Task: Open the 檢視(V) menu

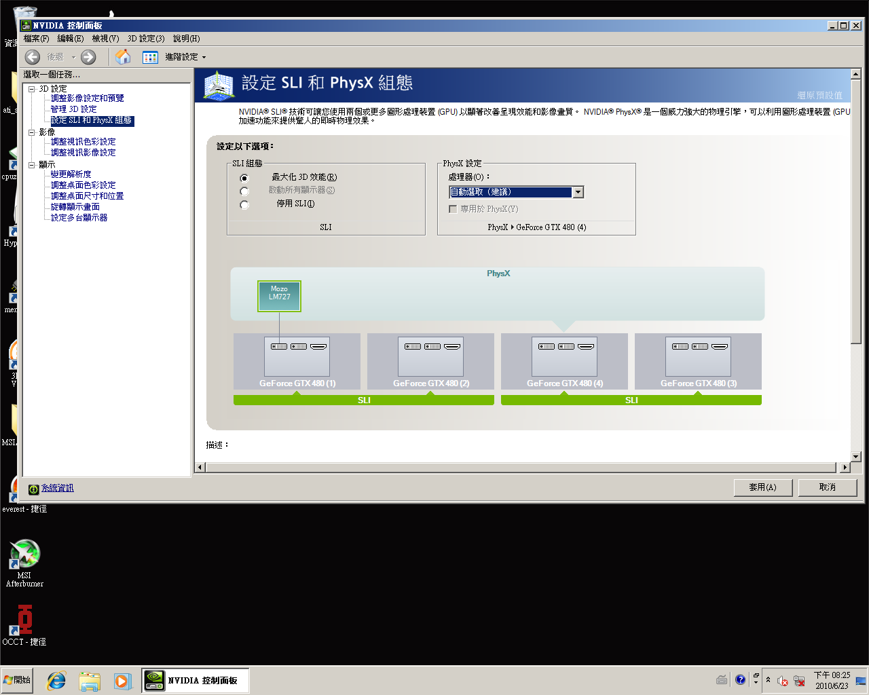Action: (105, 39)
